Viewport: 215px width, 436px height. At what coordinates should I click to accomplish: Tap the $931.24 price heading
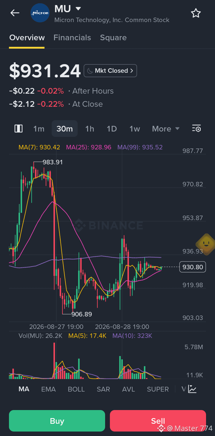click(x=45, y=71)
